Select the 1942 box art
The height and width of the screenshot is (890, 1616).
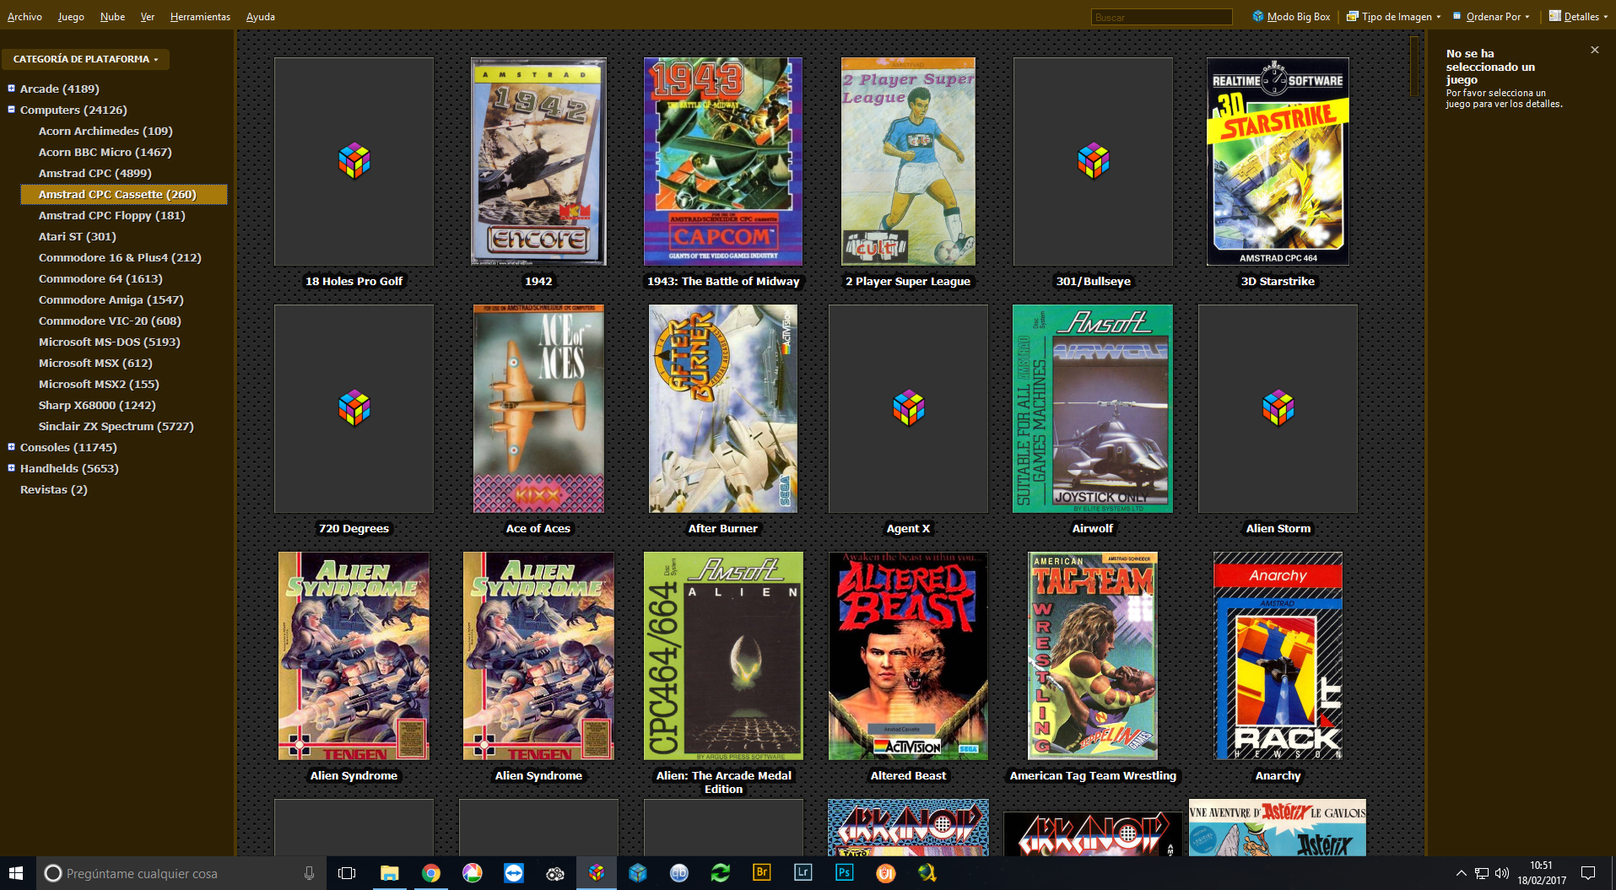click(538, 161)
